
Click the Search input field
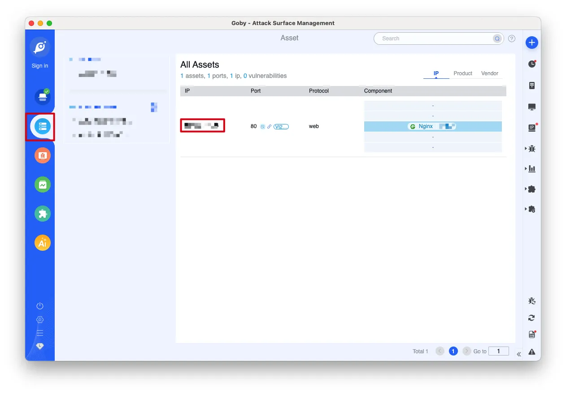tap(435, 39)
